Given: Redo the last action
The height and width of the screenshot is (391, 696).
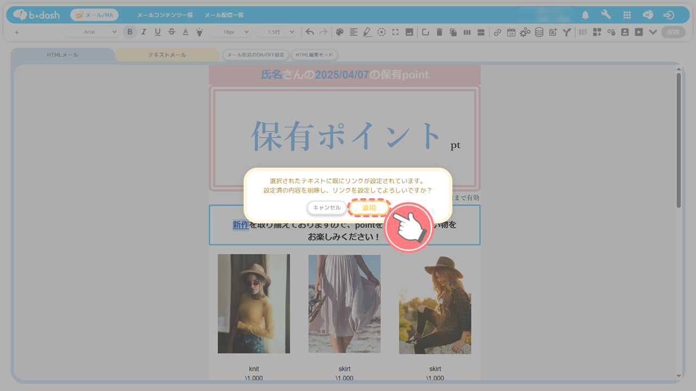Looking at the screenshot, I should pos(323,32).
